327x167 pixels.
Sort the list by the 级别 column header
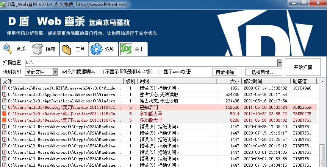click(x=130, y=81)
